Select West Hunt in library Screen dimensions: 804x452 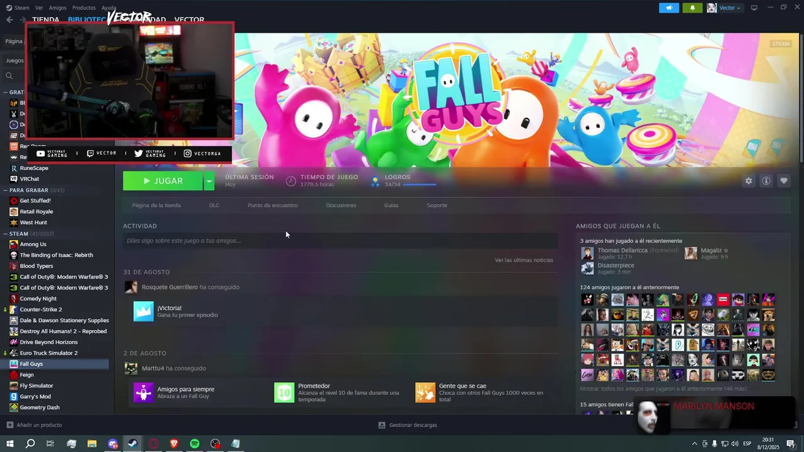[x=33, y=222]
